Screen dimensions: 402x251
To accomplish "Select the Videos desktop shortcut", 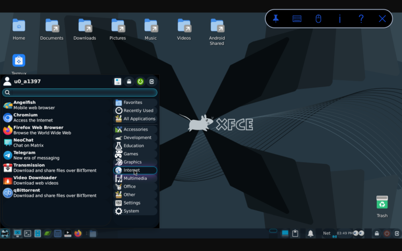I will pyautogui.click(x=184, y=29).
